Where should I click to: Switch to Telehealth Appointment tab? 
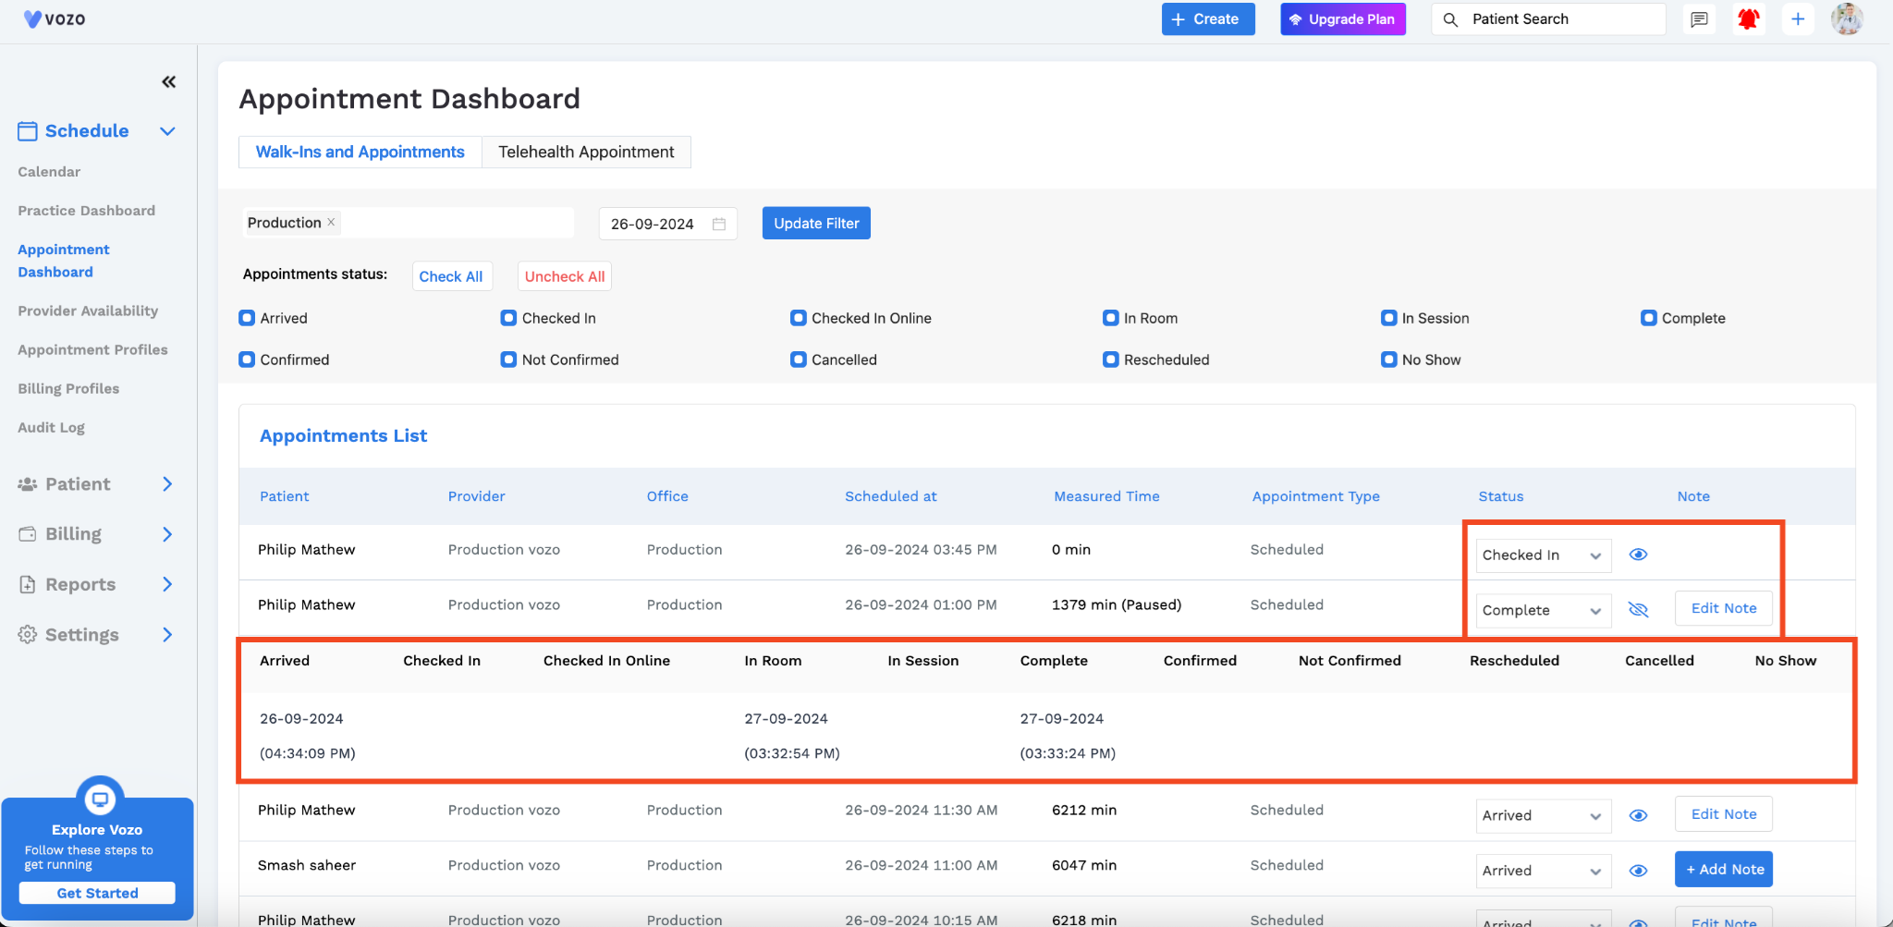coord(586,152)
